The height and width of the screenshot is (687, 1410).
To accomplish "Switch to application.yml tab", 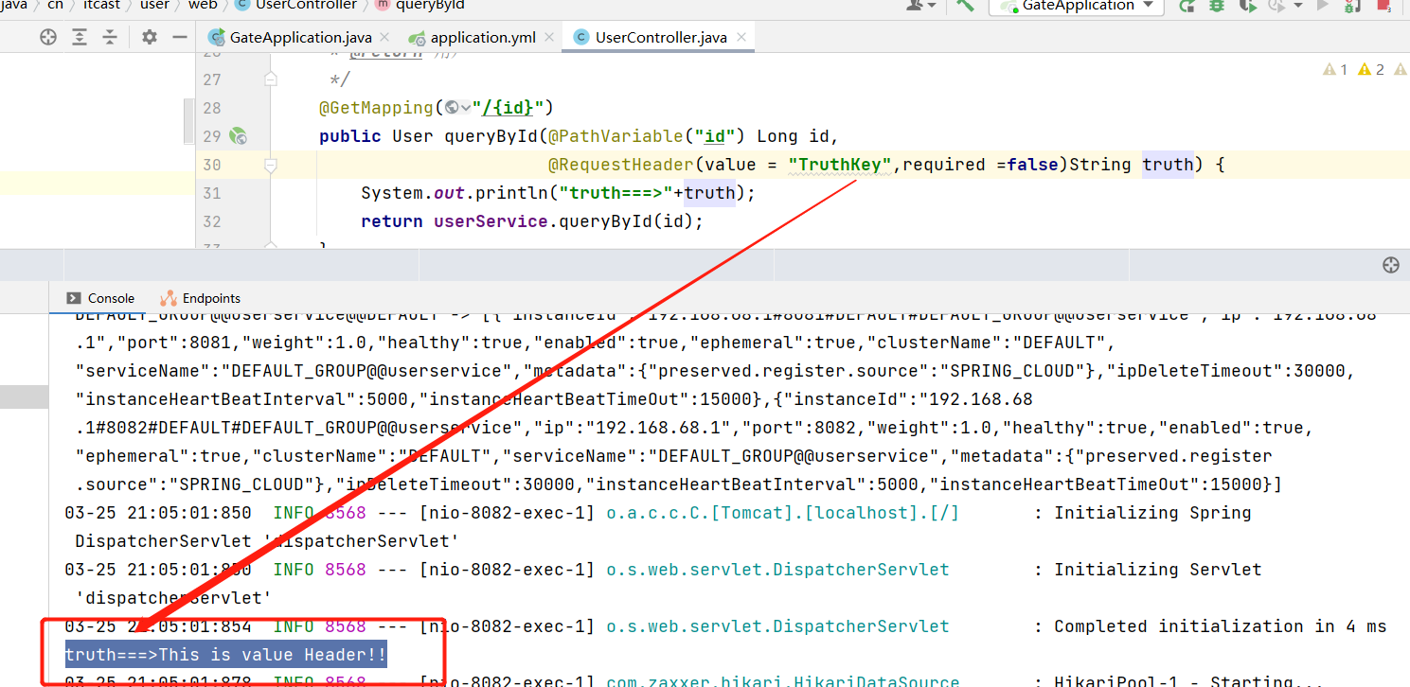I will coord(483,38).
